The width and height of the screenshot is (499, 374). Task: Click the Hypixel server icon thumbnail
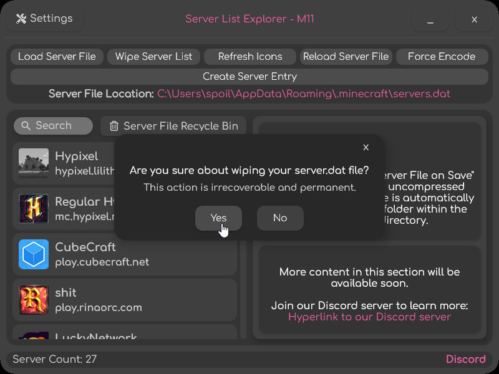click(34, 163)
